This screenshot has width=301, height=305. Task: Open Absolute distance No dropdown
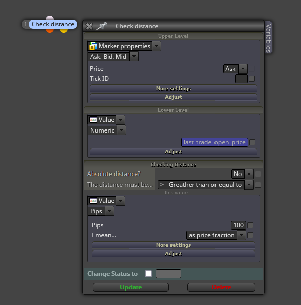[x=249, y=174]
